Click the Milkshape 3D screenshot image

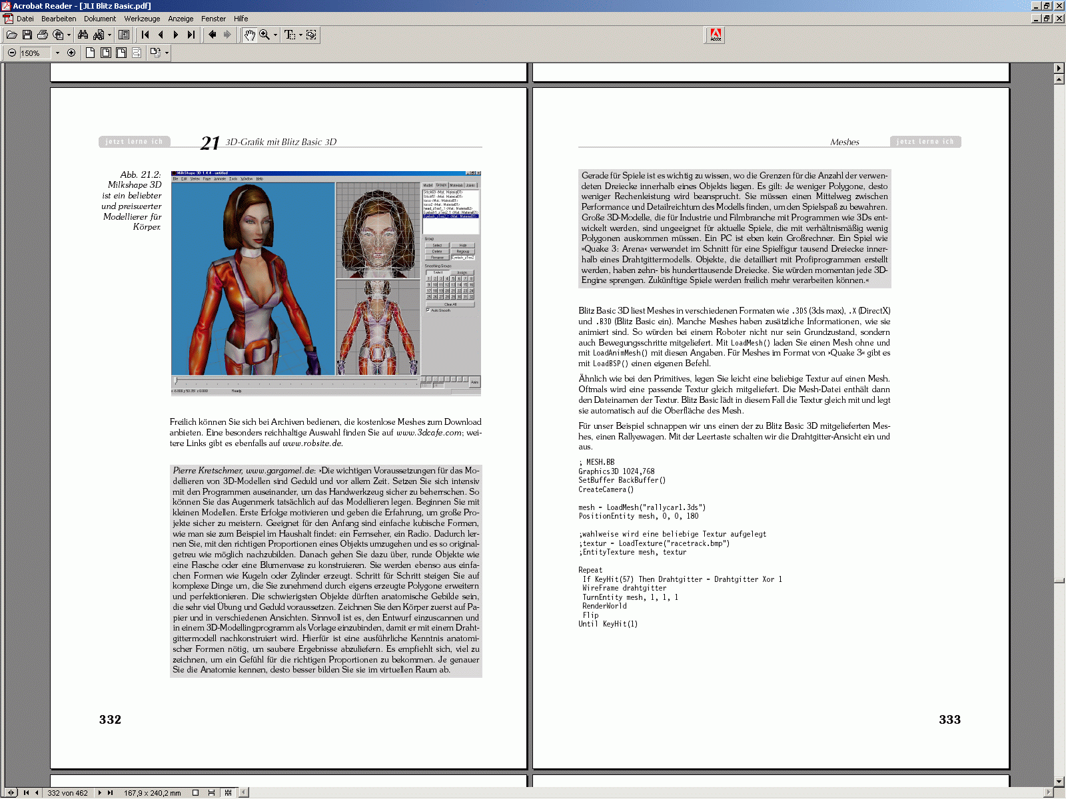(326, 283)
